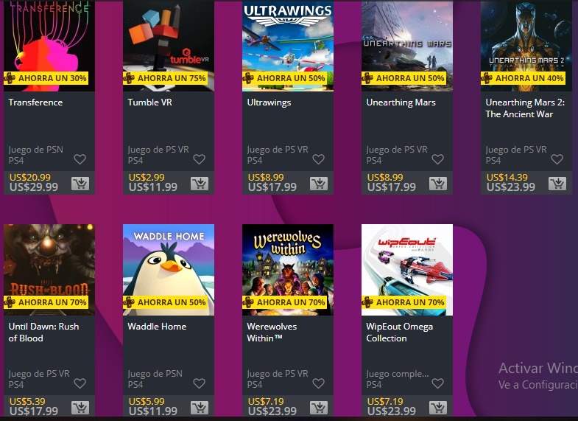The image size is (578, 421).
Task: Click the Ultrawings add-to-cart icon
Action: 319,184
